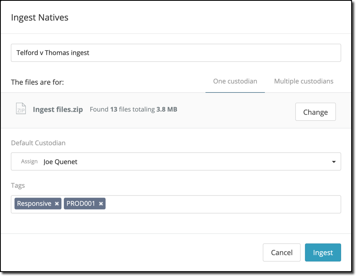
Task: Click empty area of Tags field
Action: [223, 204]
